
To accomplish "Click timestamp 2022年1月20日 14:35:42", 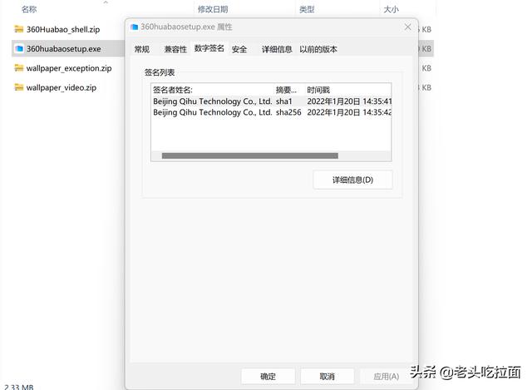I will 349,112.
